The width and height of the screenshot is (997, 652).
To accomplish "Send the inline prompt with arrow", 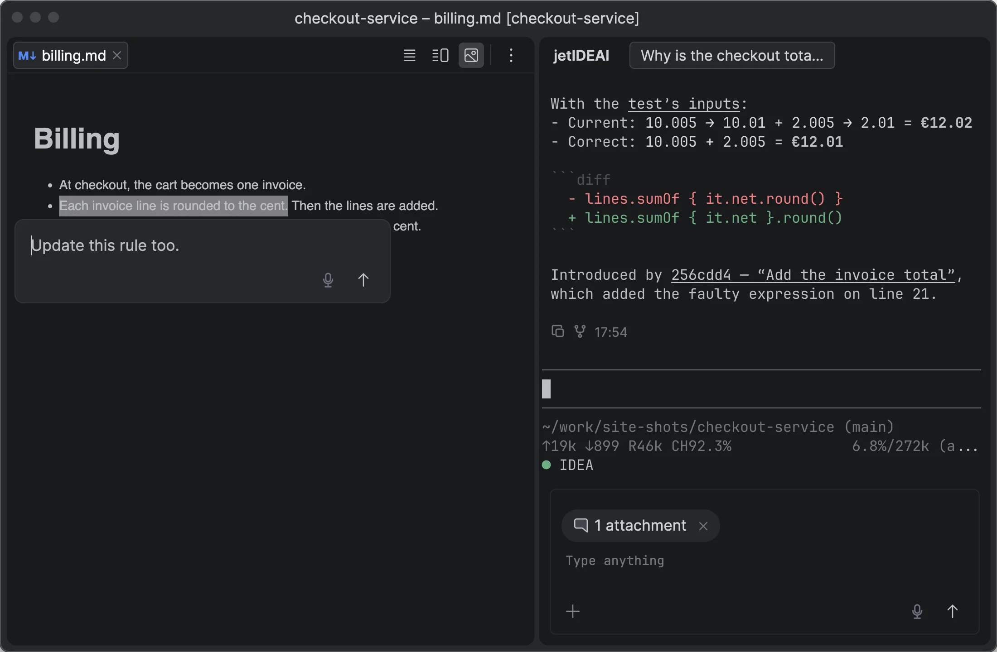I will click(x=363, y=280).
